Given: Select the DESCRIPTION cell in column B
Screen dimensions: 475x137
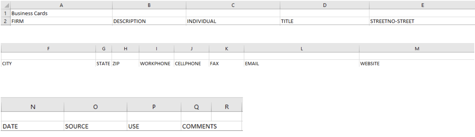Looking at the screenshot, I should [x=149, y=21].
